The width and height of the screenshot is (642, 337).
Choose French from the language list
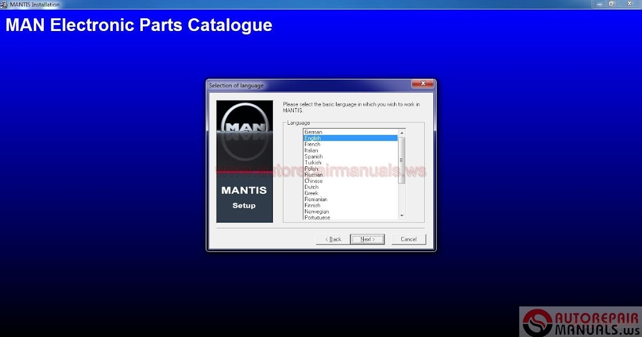350,144
